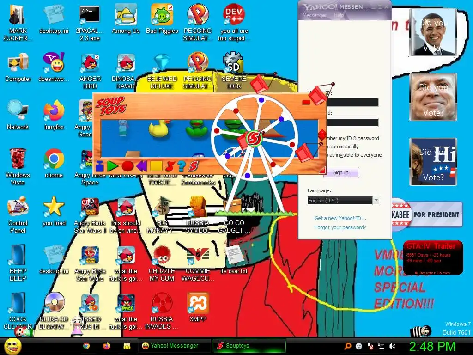Switch to Yahoo! Messenger taskbar button
Image resolution: width=473 pixels, height=355 pixels.
(174, 346)
